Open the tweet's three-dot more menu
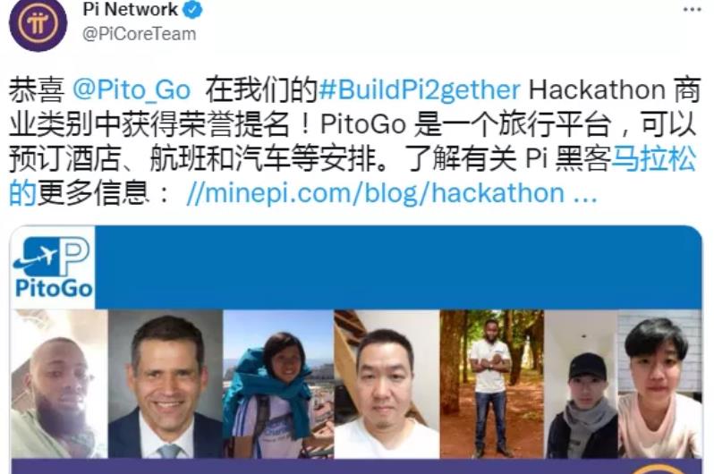 click(693, 10)
